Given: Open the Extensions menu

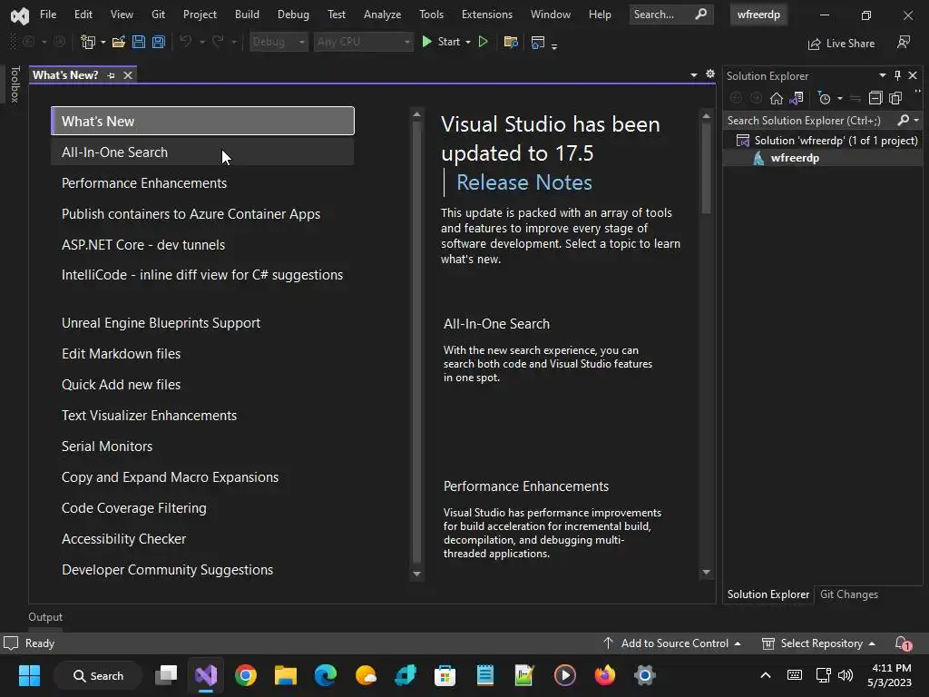Looking at the screenshot, I should point(487,15).
